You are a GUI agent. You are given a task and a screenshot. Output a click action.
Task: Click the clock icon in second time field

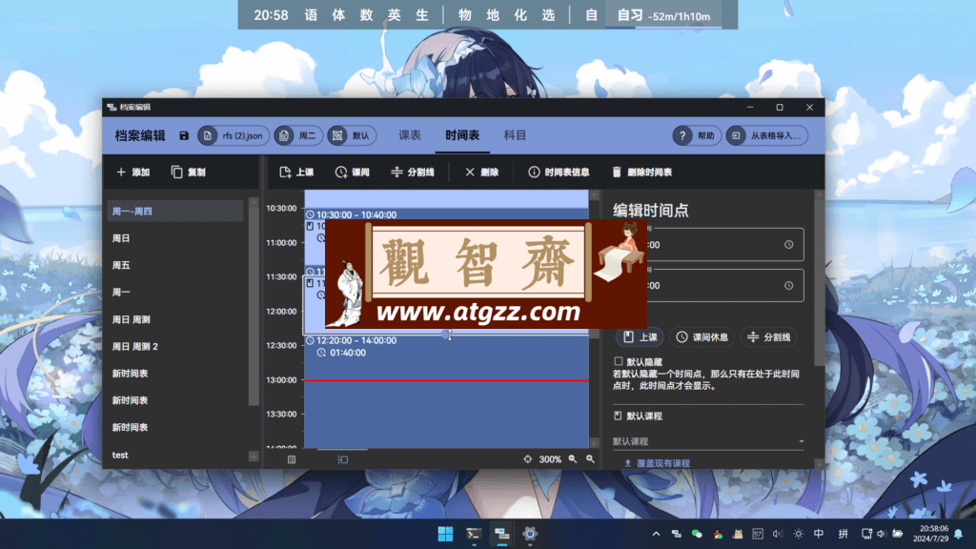tap(788, 286)
